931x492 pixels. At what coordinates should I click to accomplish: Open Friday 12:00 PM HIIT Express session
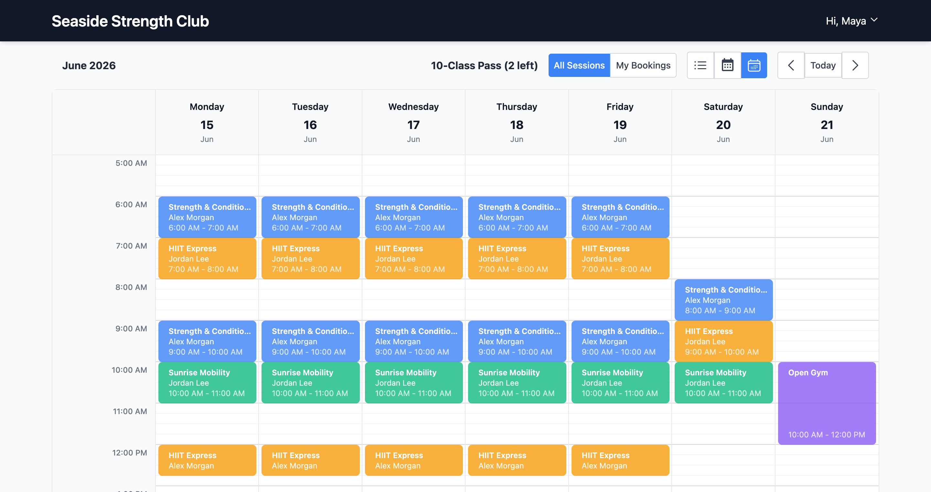[x=620, y=460]
